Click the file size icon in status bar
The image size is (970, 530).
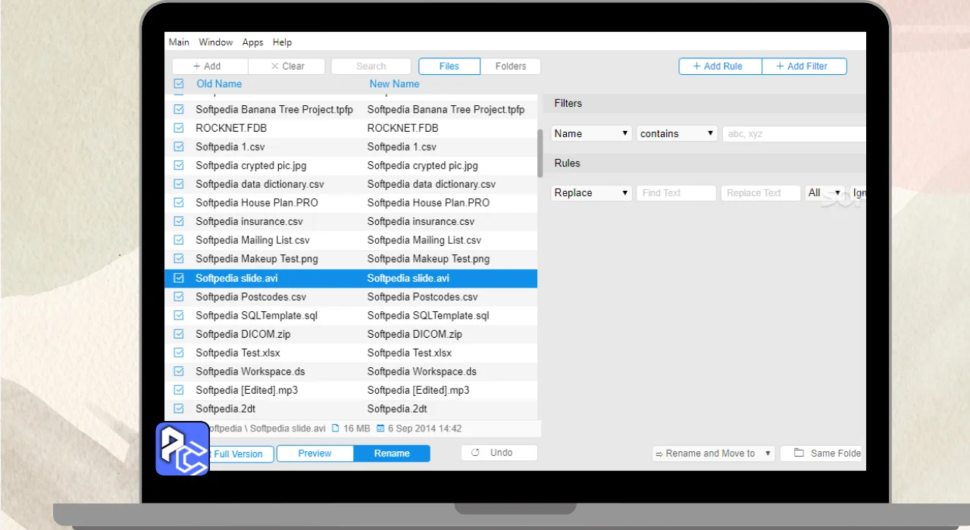tap(336, 429)
